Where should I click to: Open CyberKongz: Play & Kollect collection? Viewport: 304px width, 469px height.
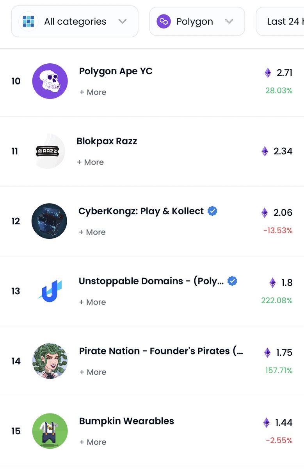141,211
